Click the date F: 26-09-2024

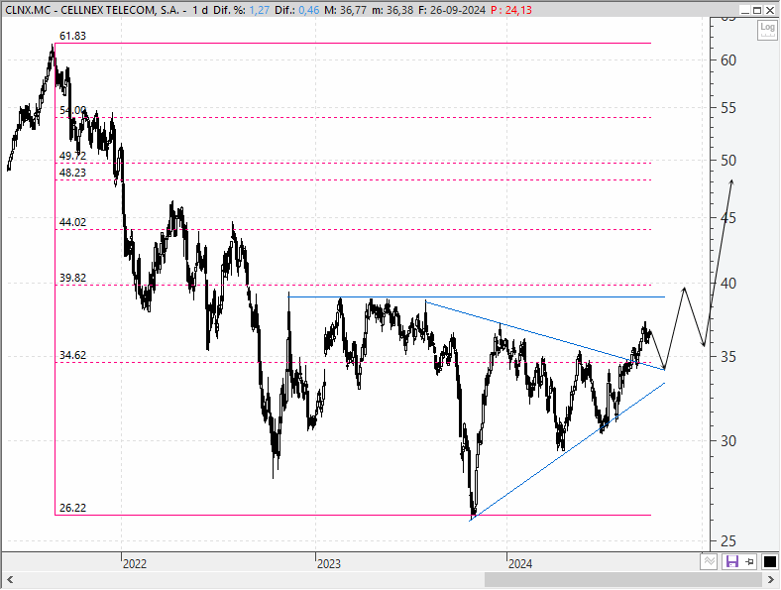click(x=452, y=10)
